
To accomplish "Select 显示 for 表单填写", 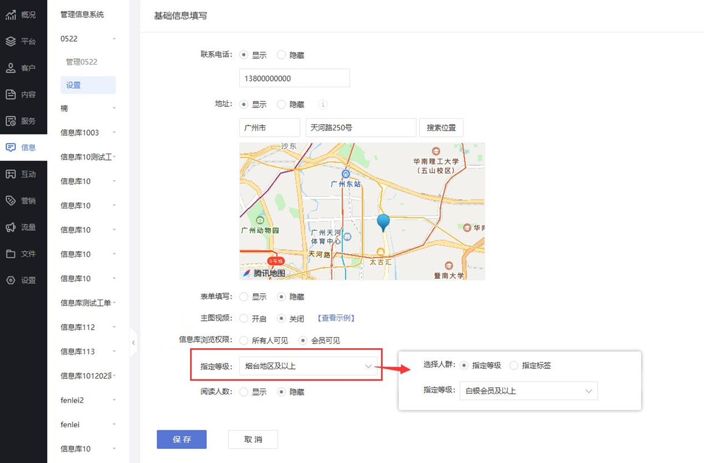I will point(244,297).
